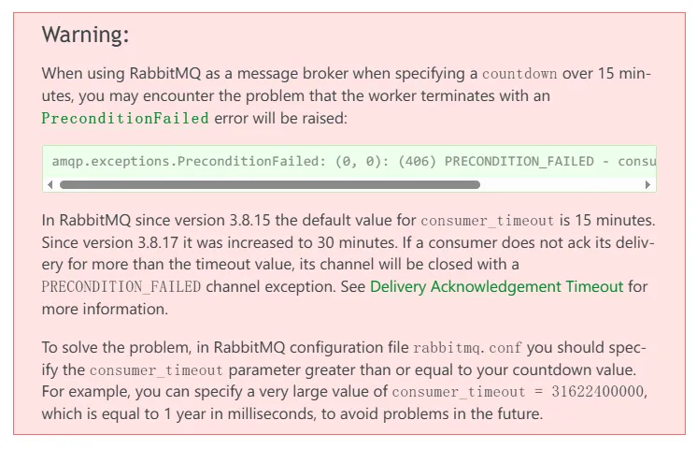Click the PRECONDITION_FAILED inline code text
Image resolution: width=697 pixels, height=449 pixels.
pos(121,287)
